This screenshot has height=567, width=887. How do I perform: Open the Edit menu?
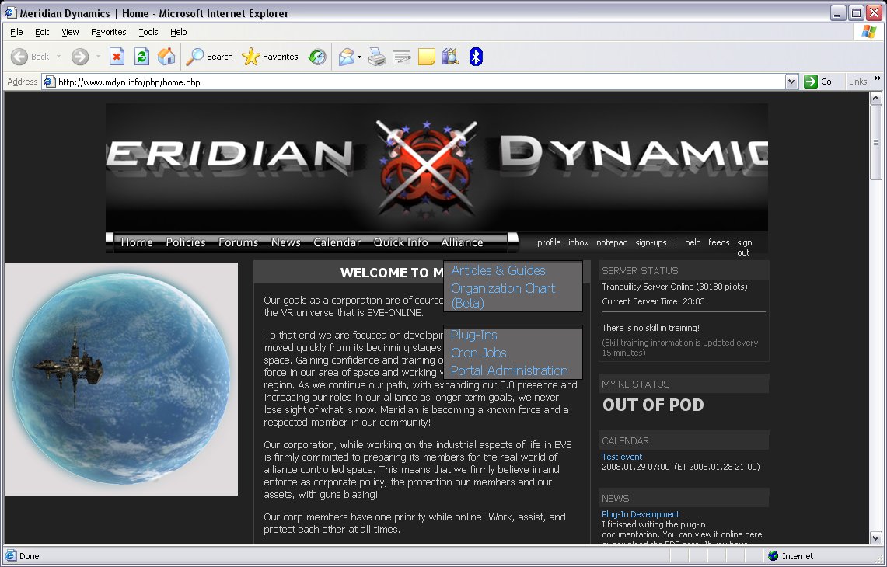42,32
